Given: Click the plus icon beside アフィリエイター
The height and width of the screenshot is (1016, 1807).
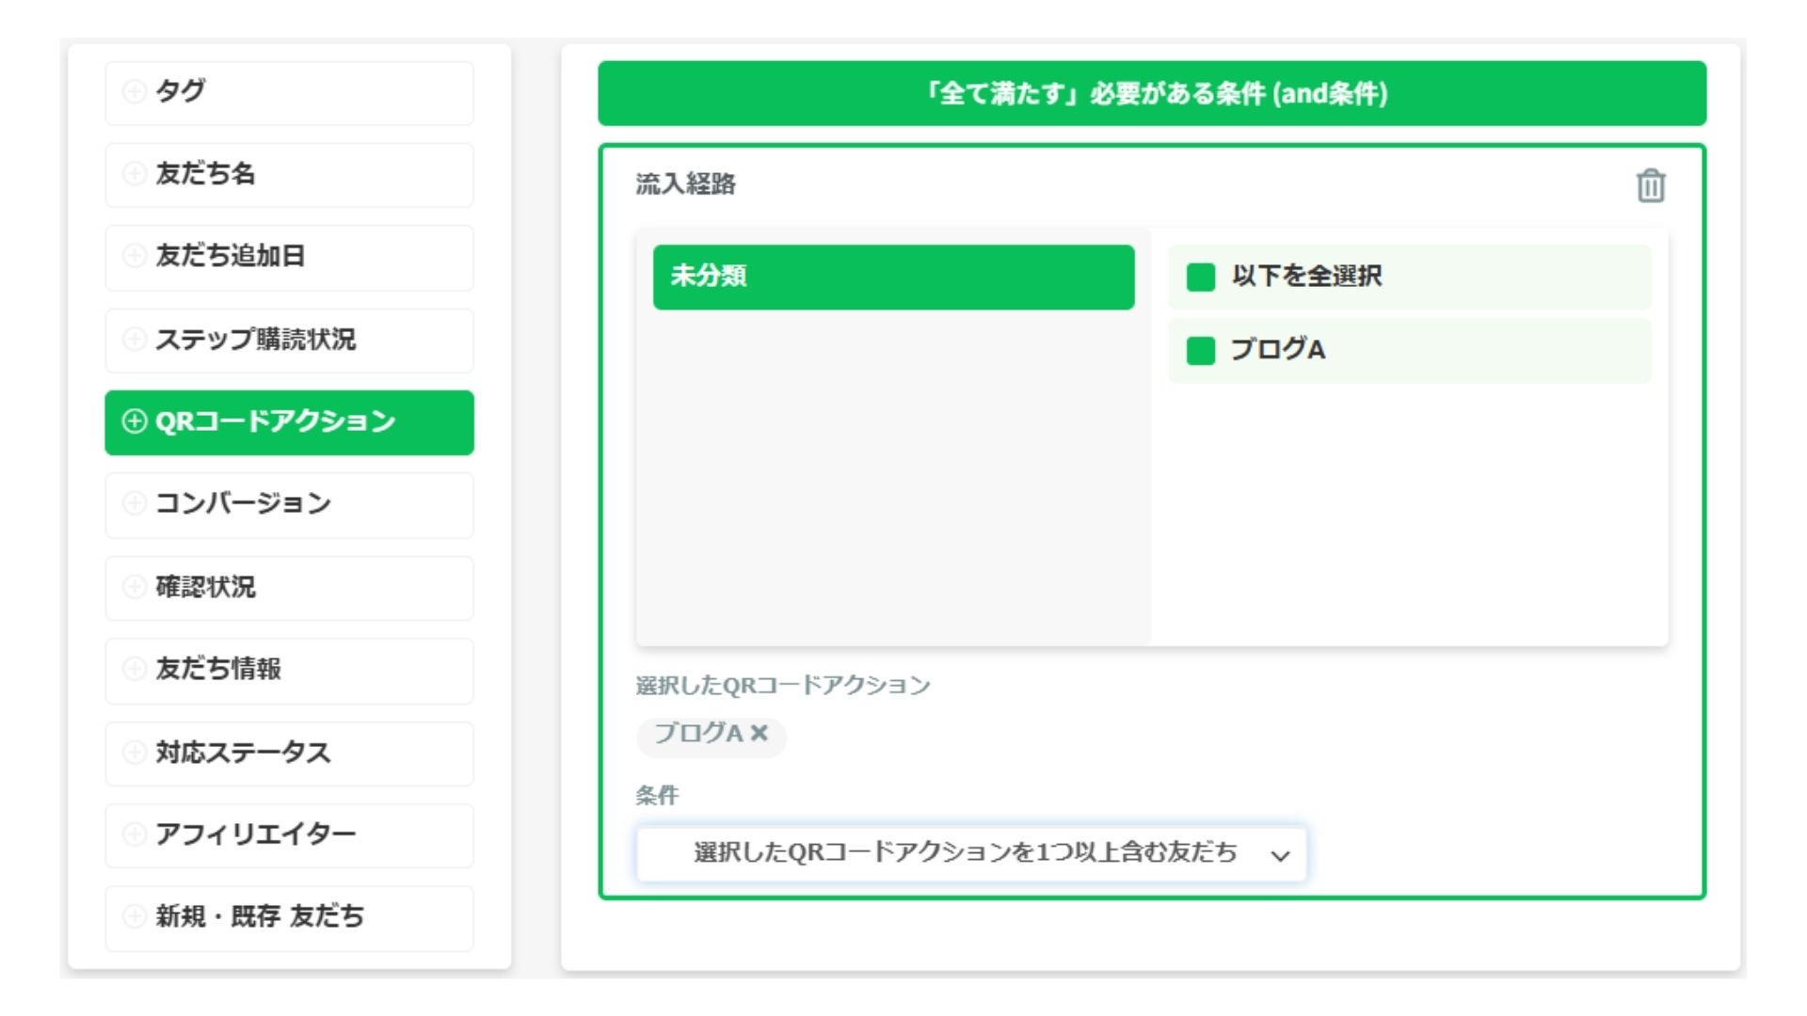Looking at the screenshot, I should click(135, 834).
